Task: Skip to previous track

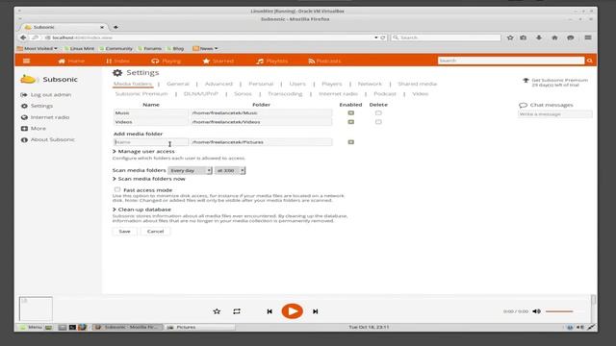Action: [269, 311]
